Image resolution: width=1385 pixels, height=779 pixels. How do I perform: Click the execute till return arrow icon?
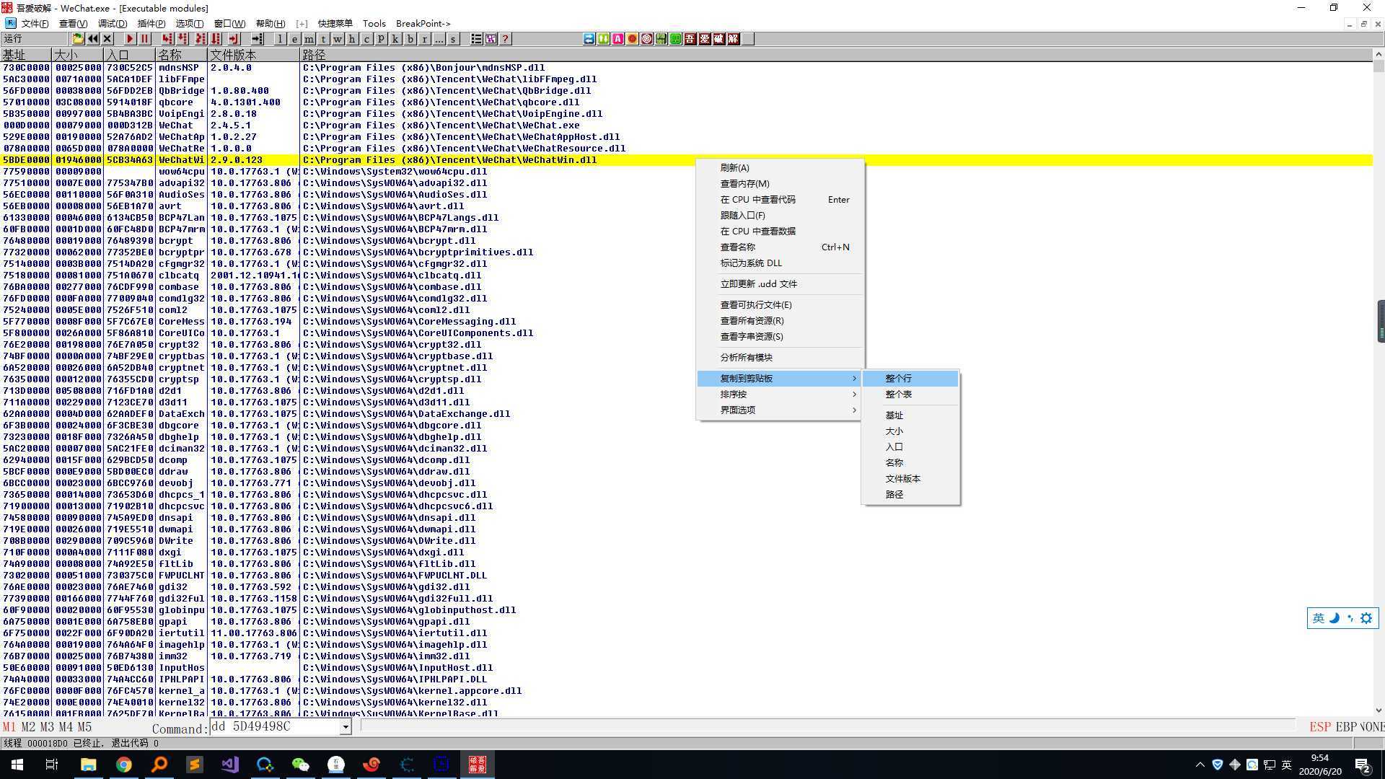point(234,39)
